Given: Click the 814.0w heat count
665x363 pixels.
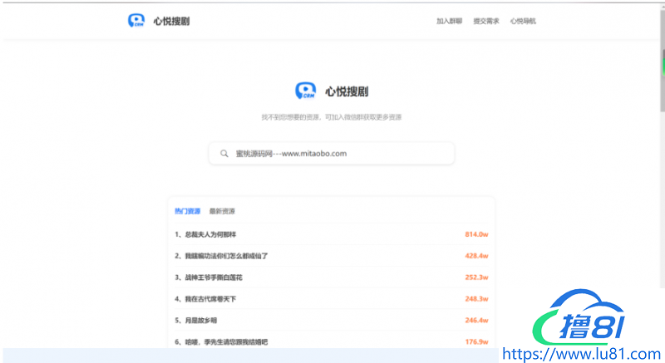Looking at the screenshot, I should coord(476,234).
